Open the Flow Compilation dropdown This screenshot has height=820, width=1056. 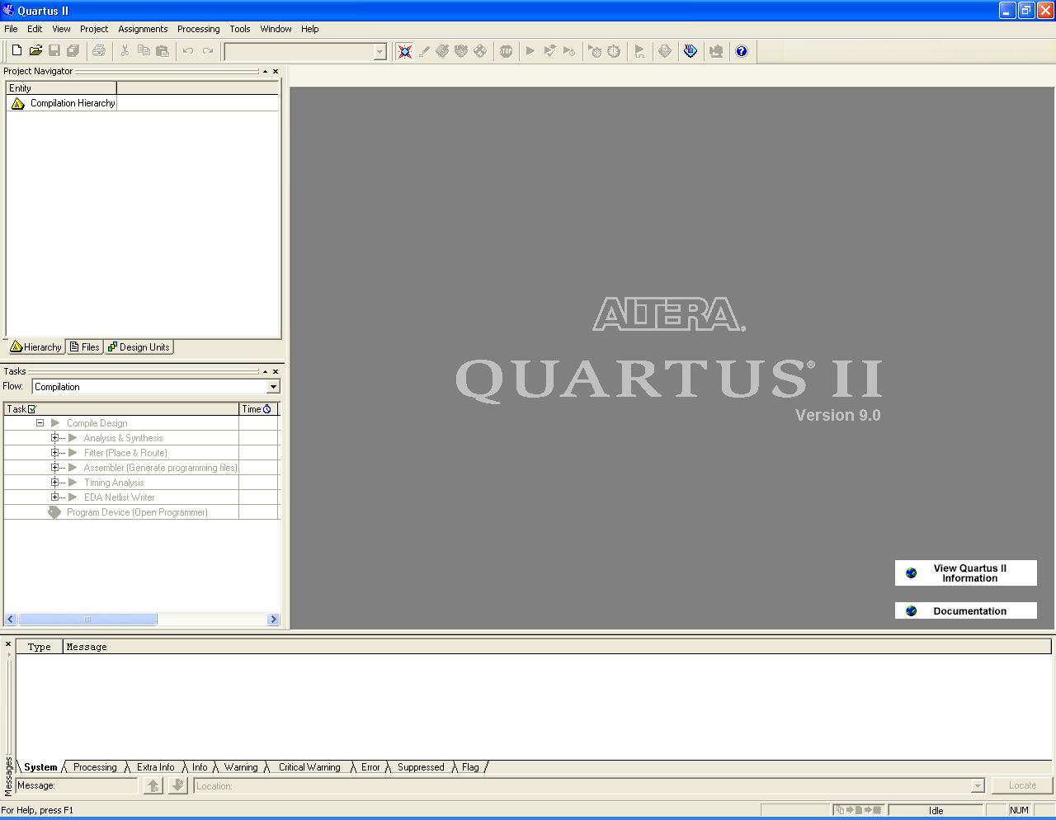(273, 387)
